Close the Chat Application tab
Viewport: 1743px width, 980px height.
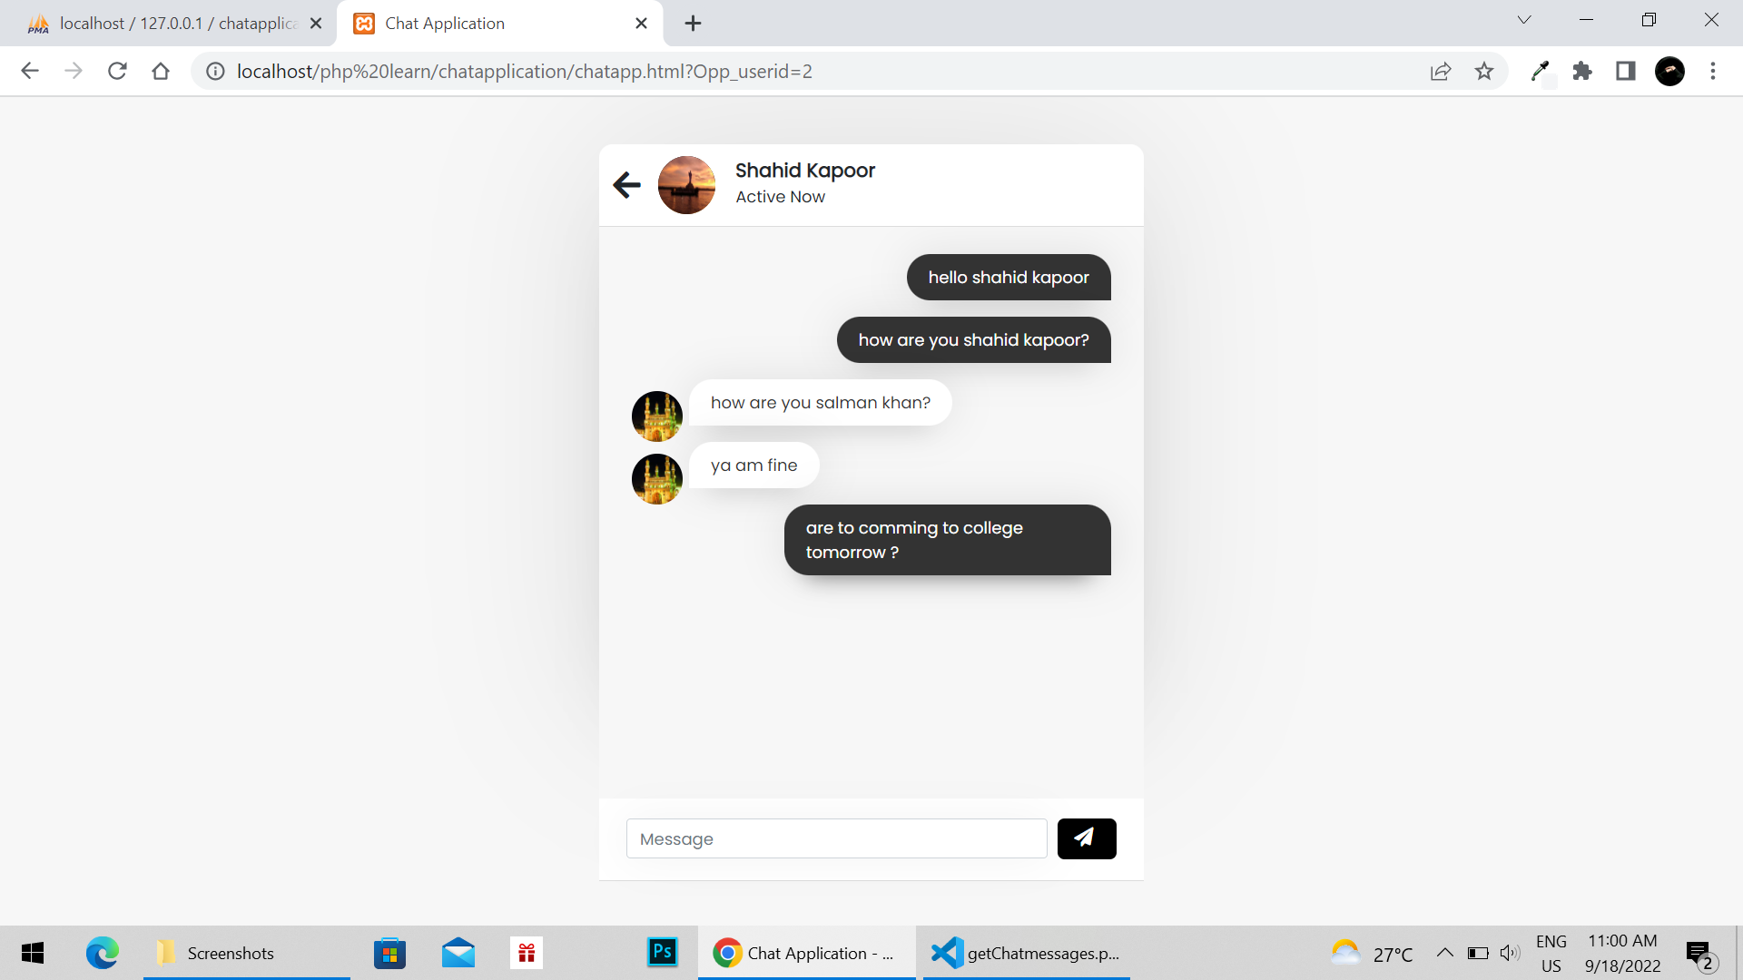(x=641, y=24)
